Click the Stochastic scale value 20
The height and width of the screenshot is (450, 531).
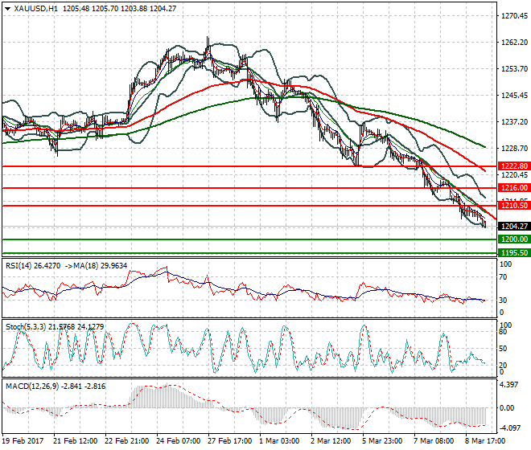(x=503, y=365)
